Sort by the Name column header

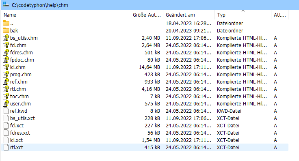(65, 15)
